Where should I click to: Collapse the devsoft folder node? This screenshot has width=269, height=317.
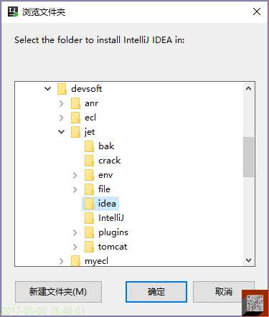(x=48, y=89)
